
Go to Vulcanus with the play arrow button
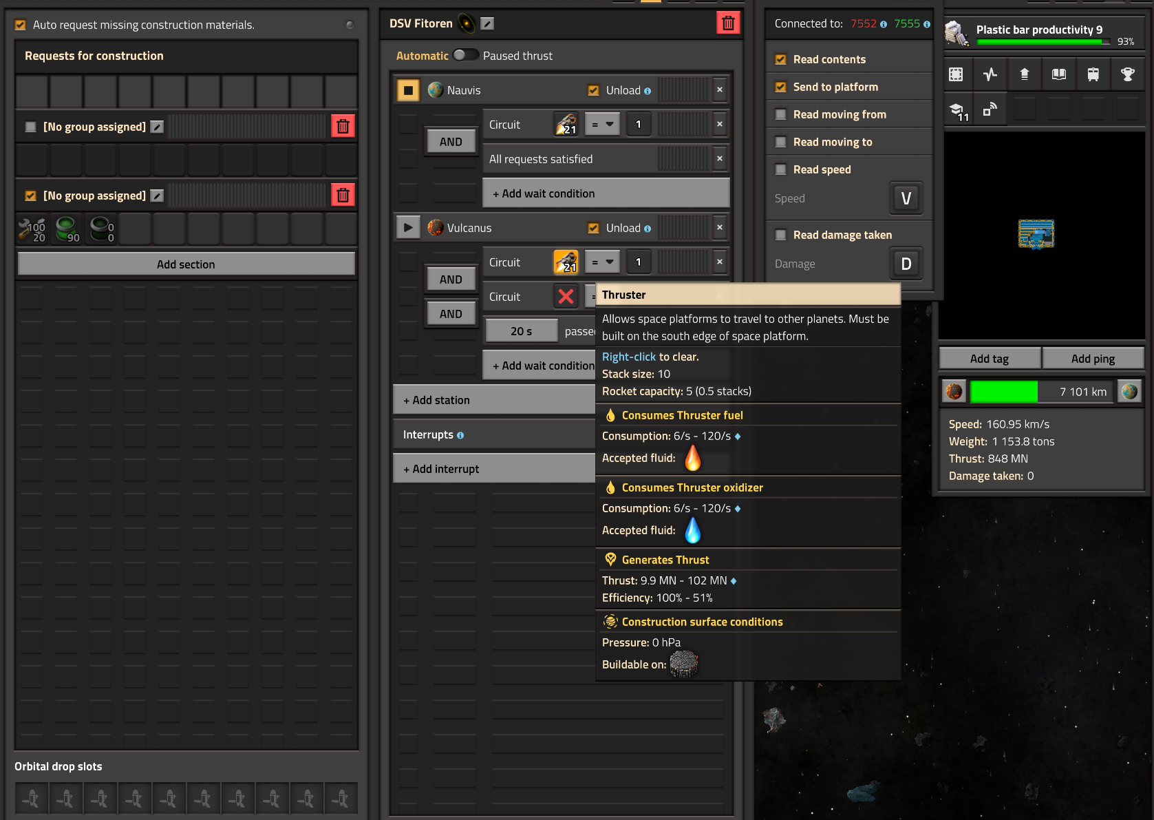(x=408, y=228)
